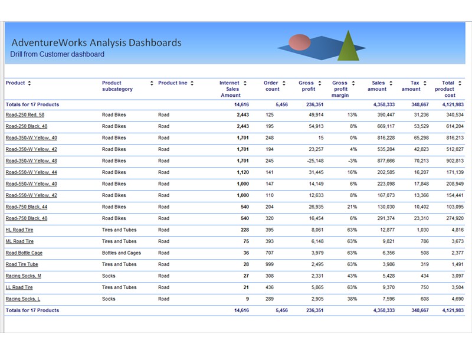Select the Internet Sales Amount header text
The width and height of the screenshot is (472, 354).
coord(230,89)
